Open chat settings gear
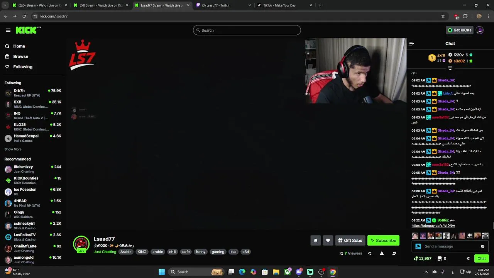The height and width of the screenshot is (278, 494). [468, 259]
